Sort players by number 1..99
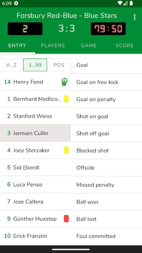The width and height of the screenshot is (142, 253). [35, 65]
